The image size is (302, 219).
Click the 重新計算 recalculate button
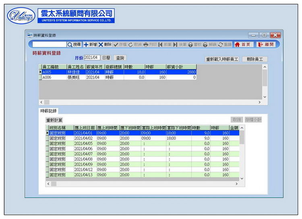click(54, 120)
